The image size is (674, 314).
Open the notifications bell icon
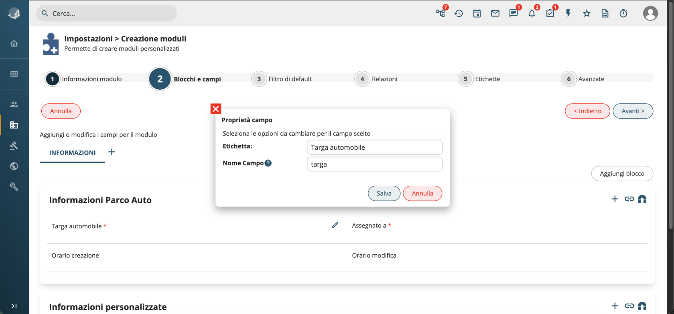532,13
